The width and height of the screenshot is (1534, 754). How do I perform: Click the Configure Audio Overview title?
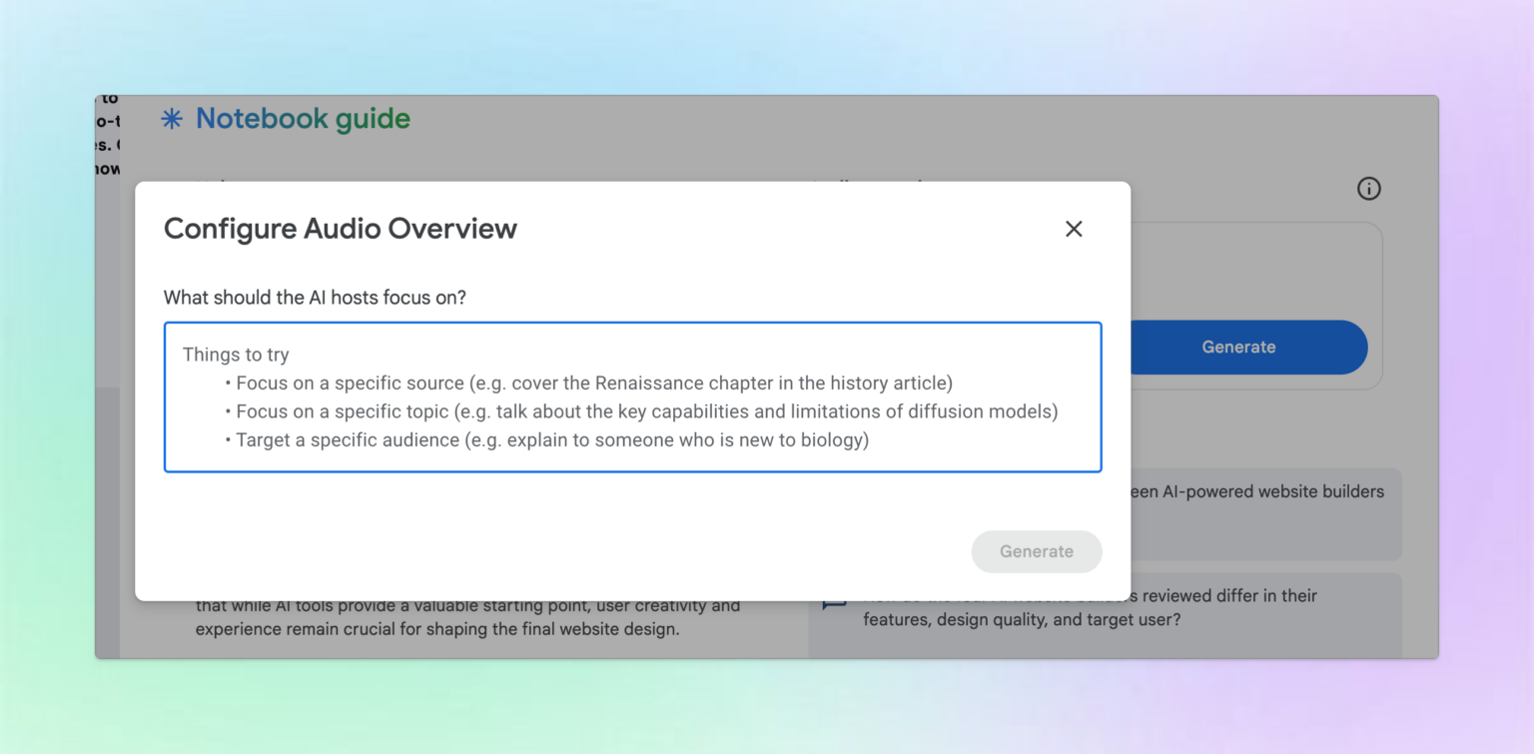pyautogui.click(x=341, y=229)
